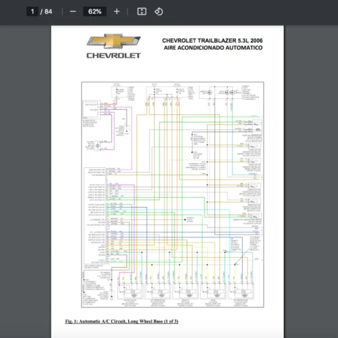Click the fit to page icon

[x=142, y=11]
